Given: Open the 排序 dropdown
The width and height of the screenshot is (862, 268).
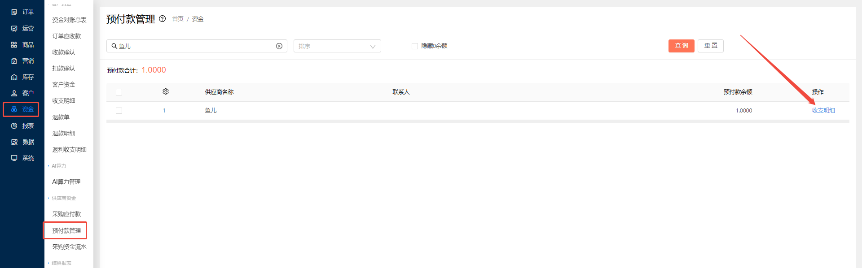Looking at the screenshot, I should click(337, 46).
